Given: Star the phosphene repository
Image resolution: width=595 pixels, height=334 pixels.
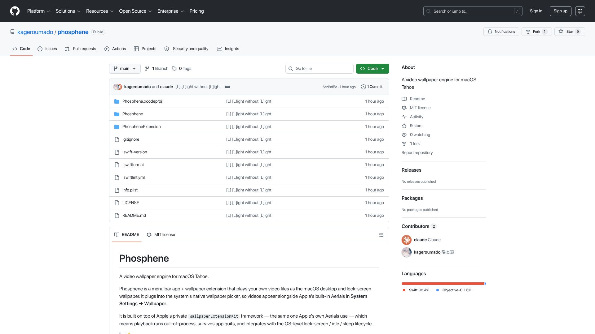Looking at the screenshot, I should 569,32.
